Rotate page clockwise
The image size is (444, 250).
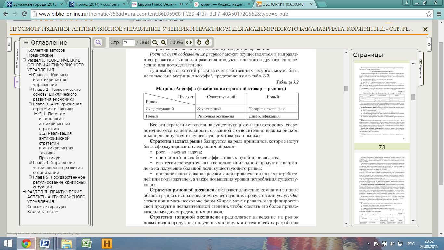(207, 42)
